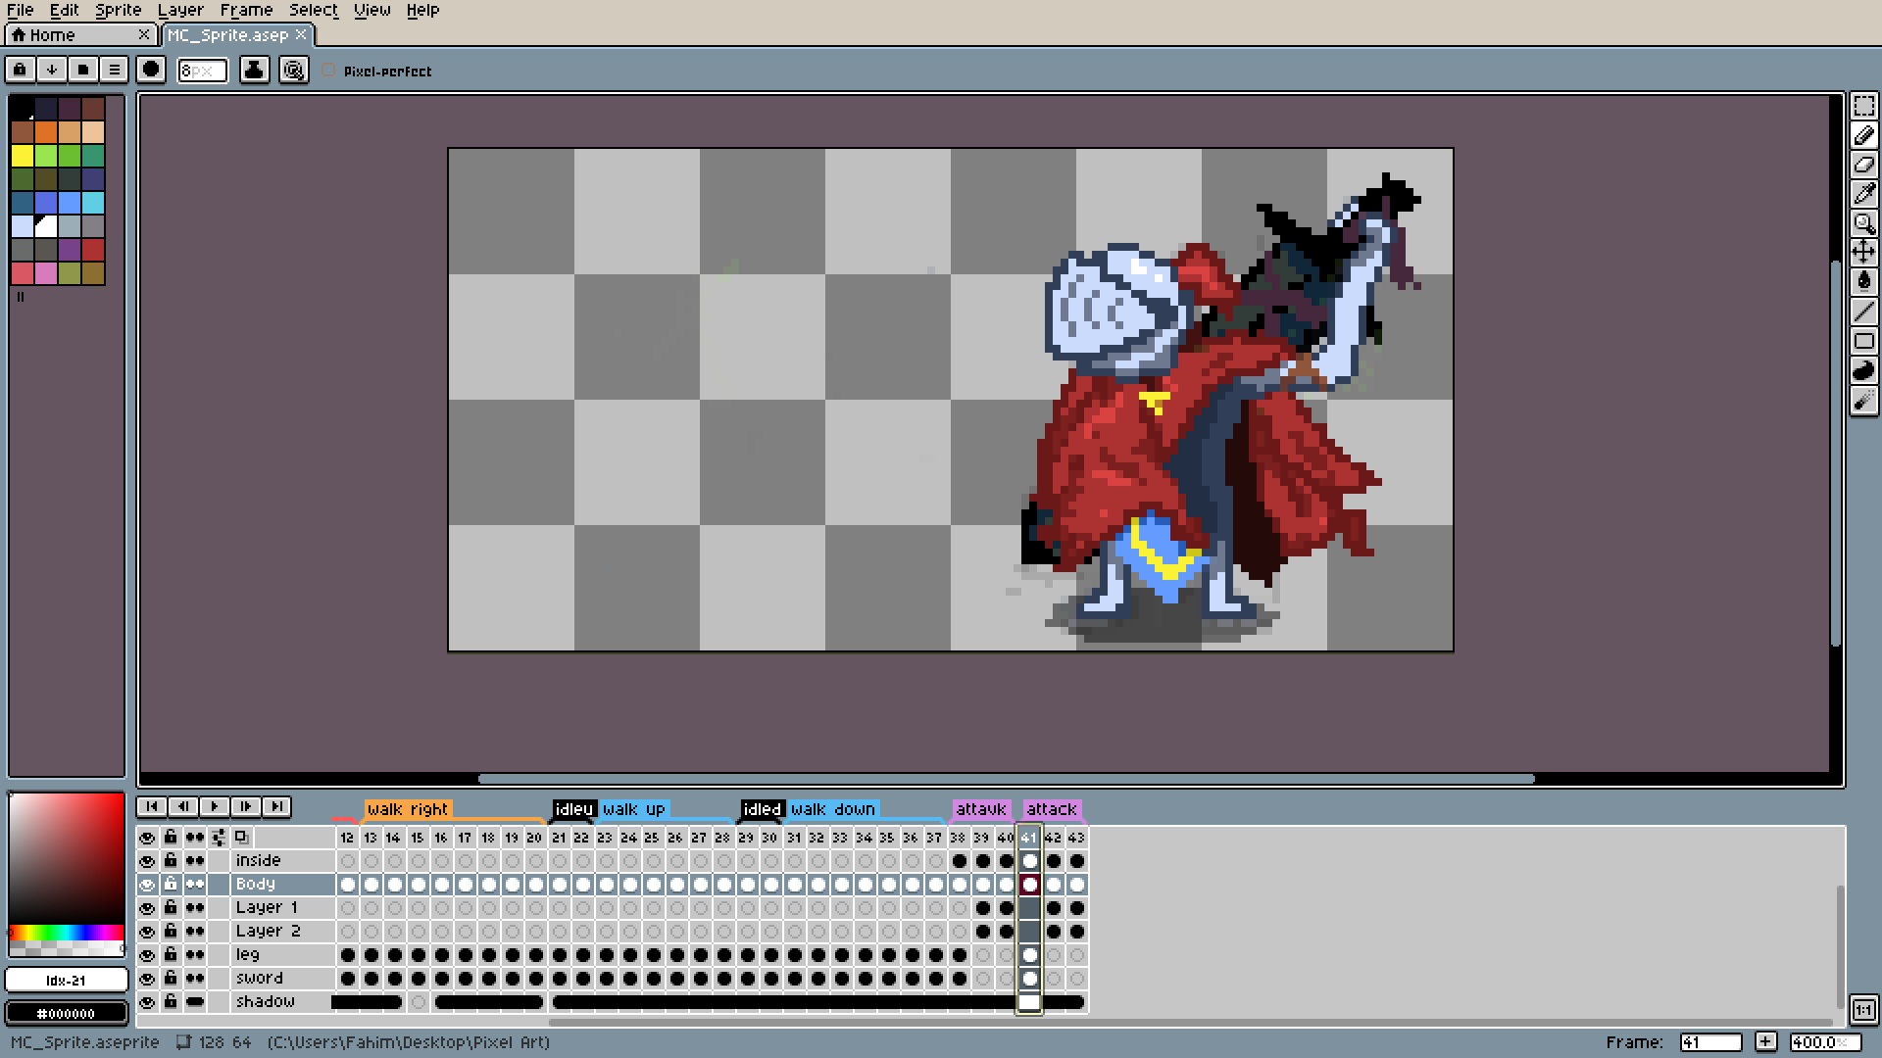
Task: Open the Sprite menu
Action: point(118,10)
